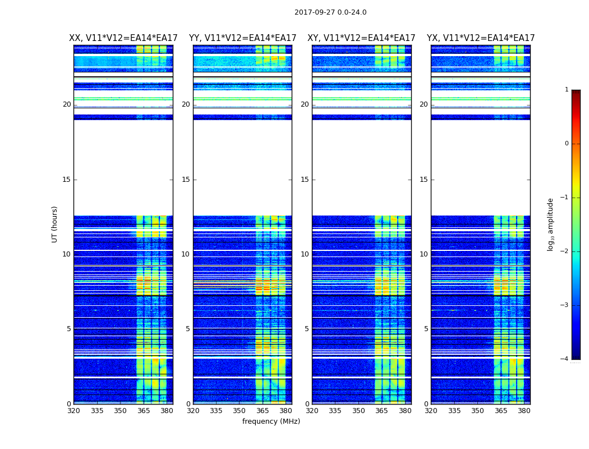Click the colorbar tick label 0
589x449 pixels.
(567, 144)
